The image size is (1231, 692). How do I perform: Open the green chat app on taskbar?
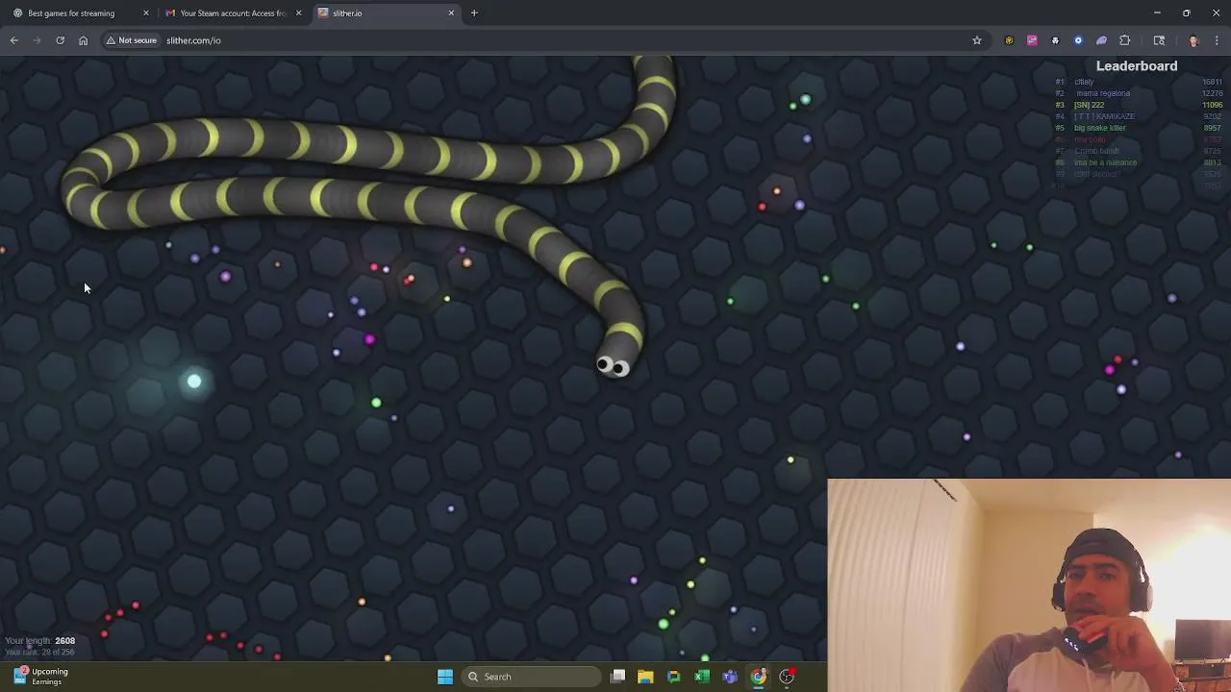click(674, 677)
